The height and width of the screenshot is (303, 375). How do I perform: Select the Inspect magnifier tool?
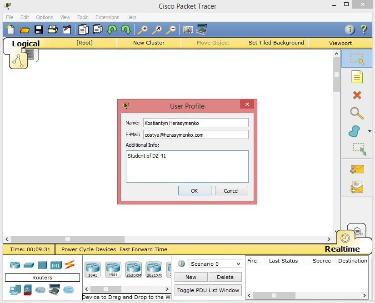click(357, 113)
